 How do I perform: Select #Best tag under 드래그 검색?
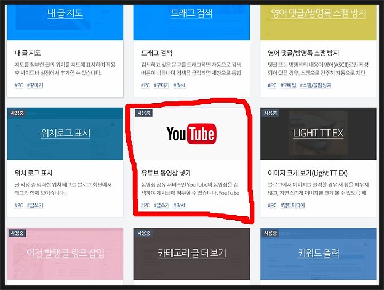click(180, 85)
